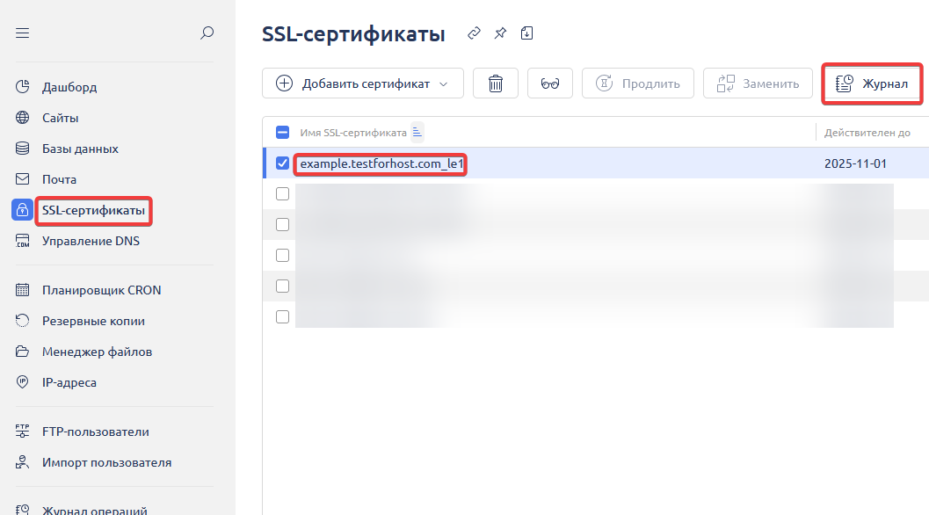Uncheck the example.testforhost.com_le1 checkbox

(x=283, y=163)
